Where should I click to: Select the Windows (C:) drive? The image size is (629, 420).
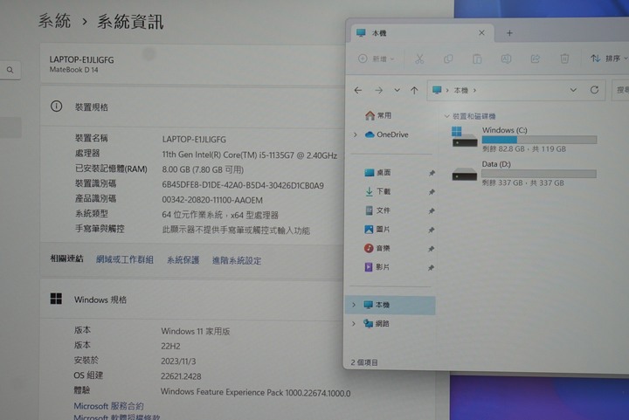point(525,139)
